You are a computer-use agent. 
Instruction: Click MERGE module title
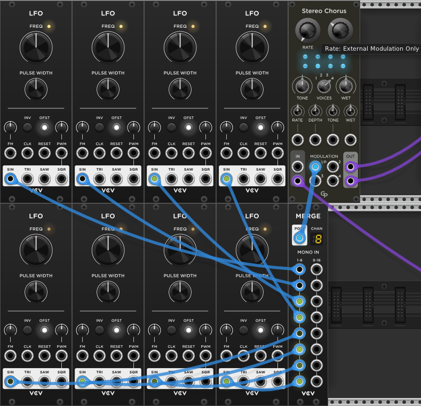click(x=308, y=216)
